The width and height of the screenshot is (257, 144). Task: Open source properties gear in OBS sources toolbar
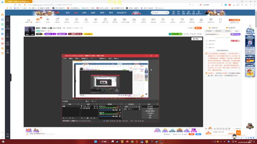coord(88,118)
